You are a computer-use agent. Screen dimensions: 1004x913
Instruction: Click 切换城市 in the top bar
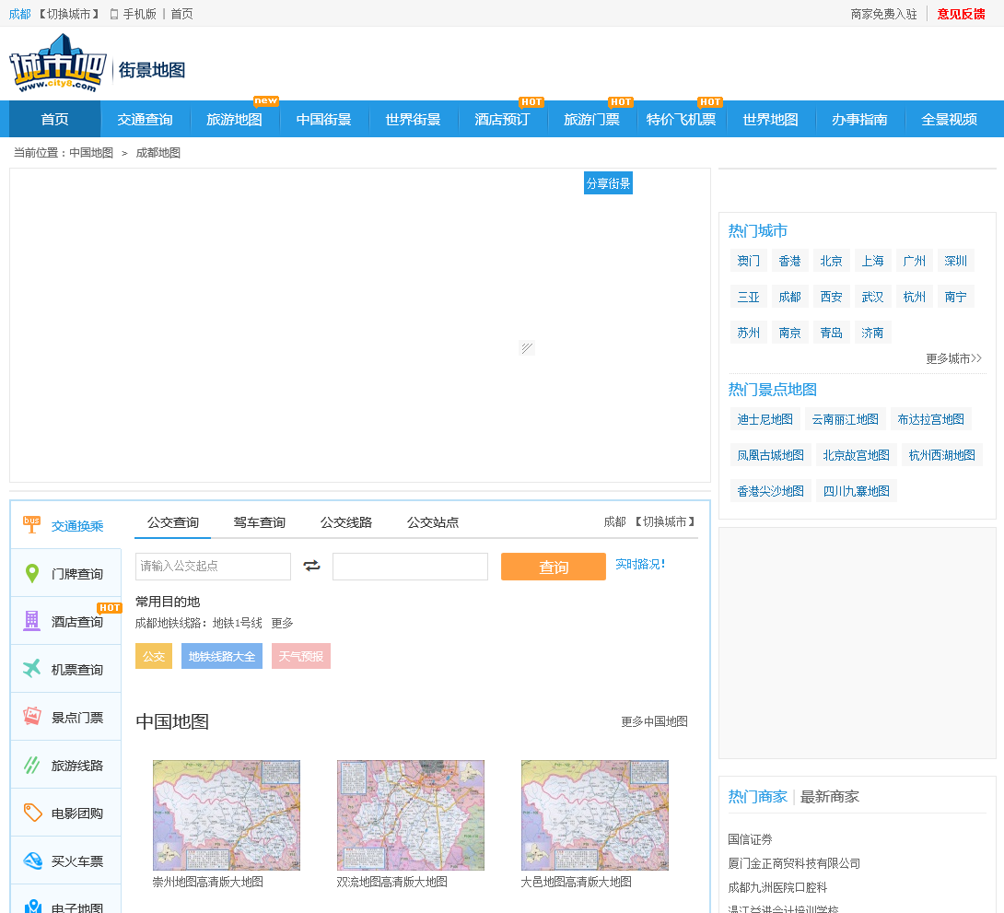click(x=68, y=14)
